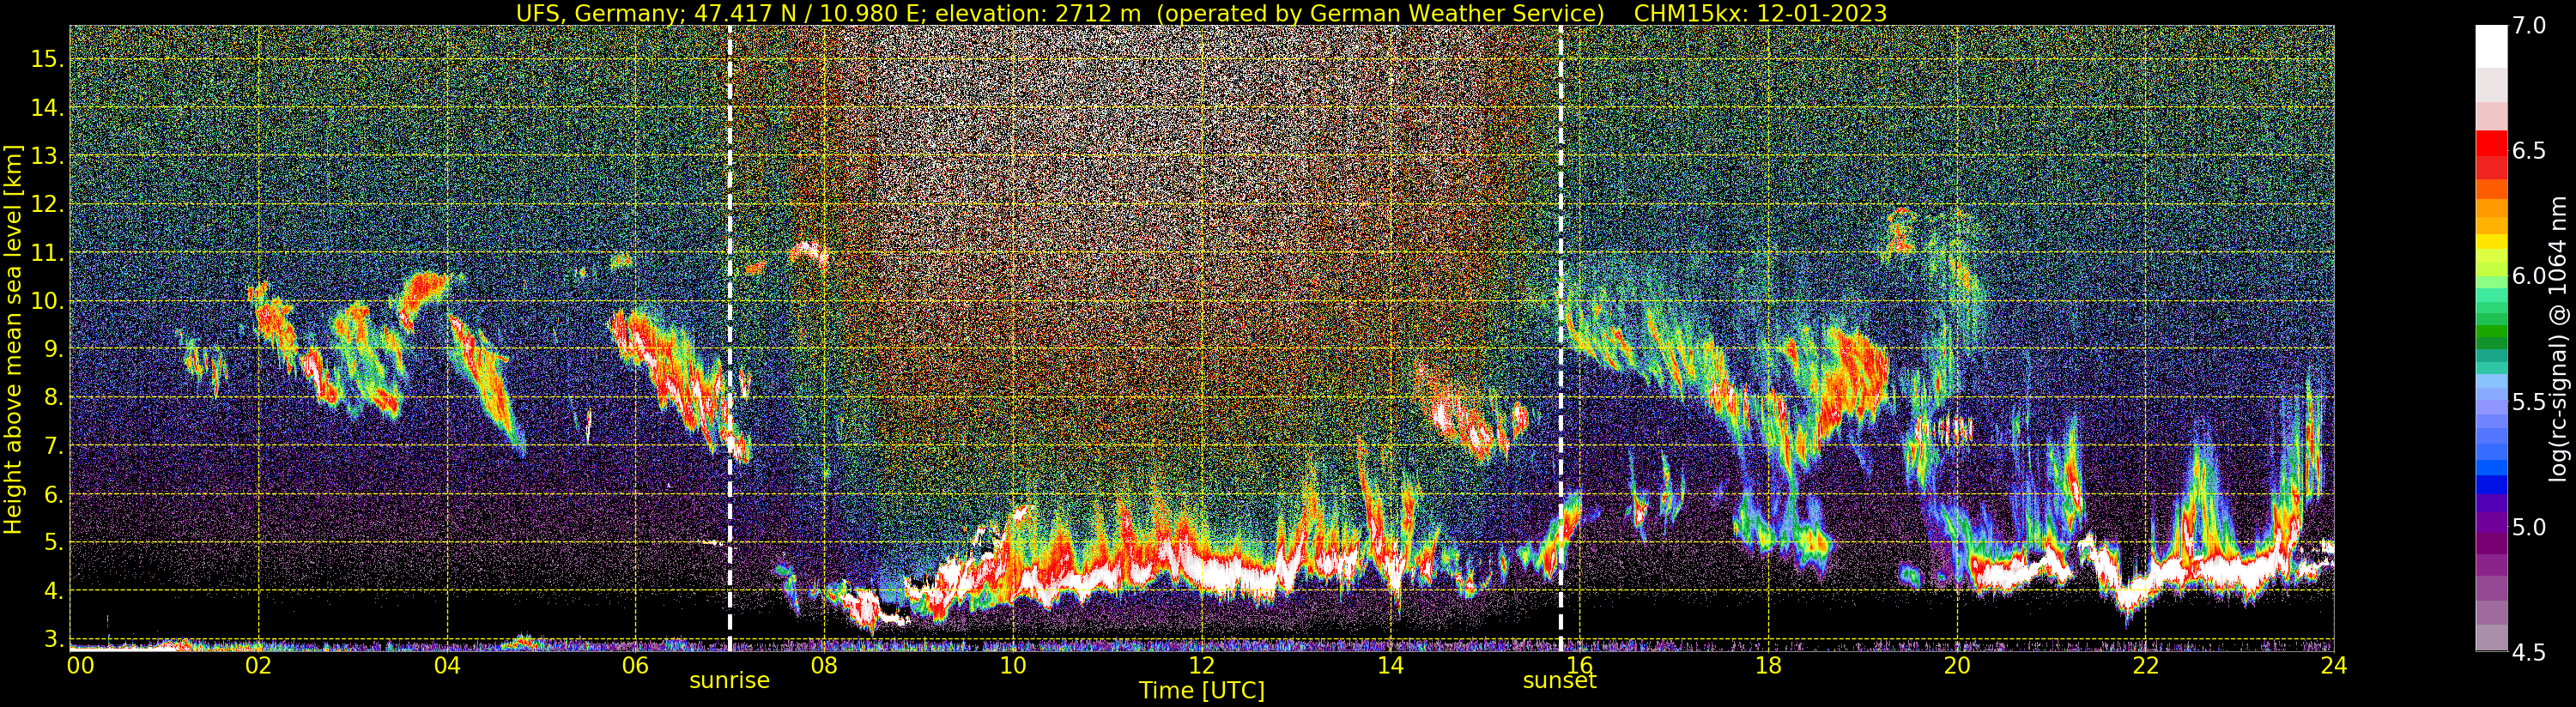This screenshot has height=707, width=2576.
Task: Click the height tick label '5.'
Action: 54,543
